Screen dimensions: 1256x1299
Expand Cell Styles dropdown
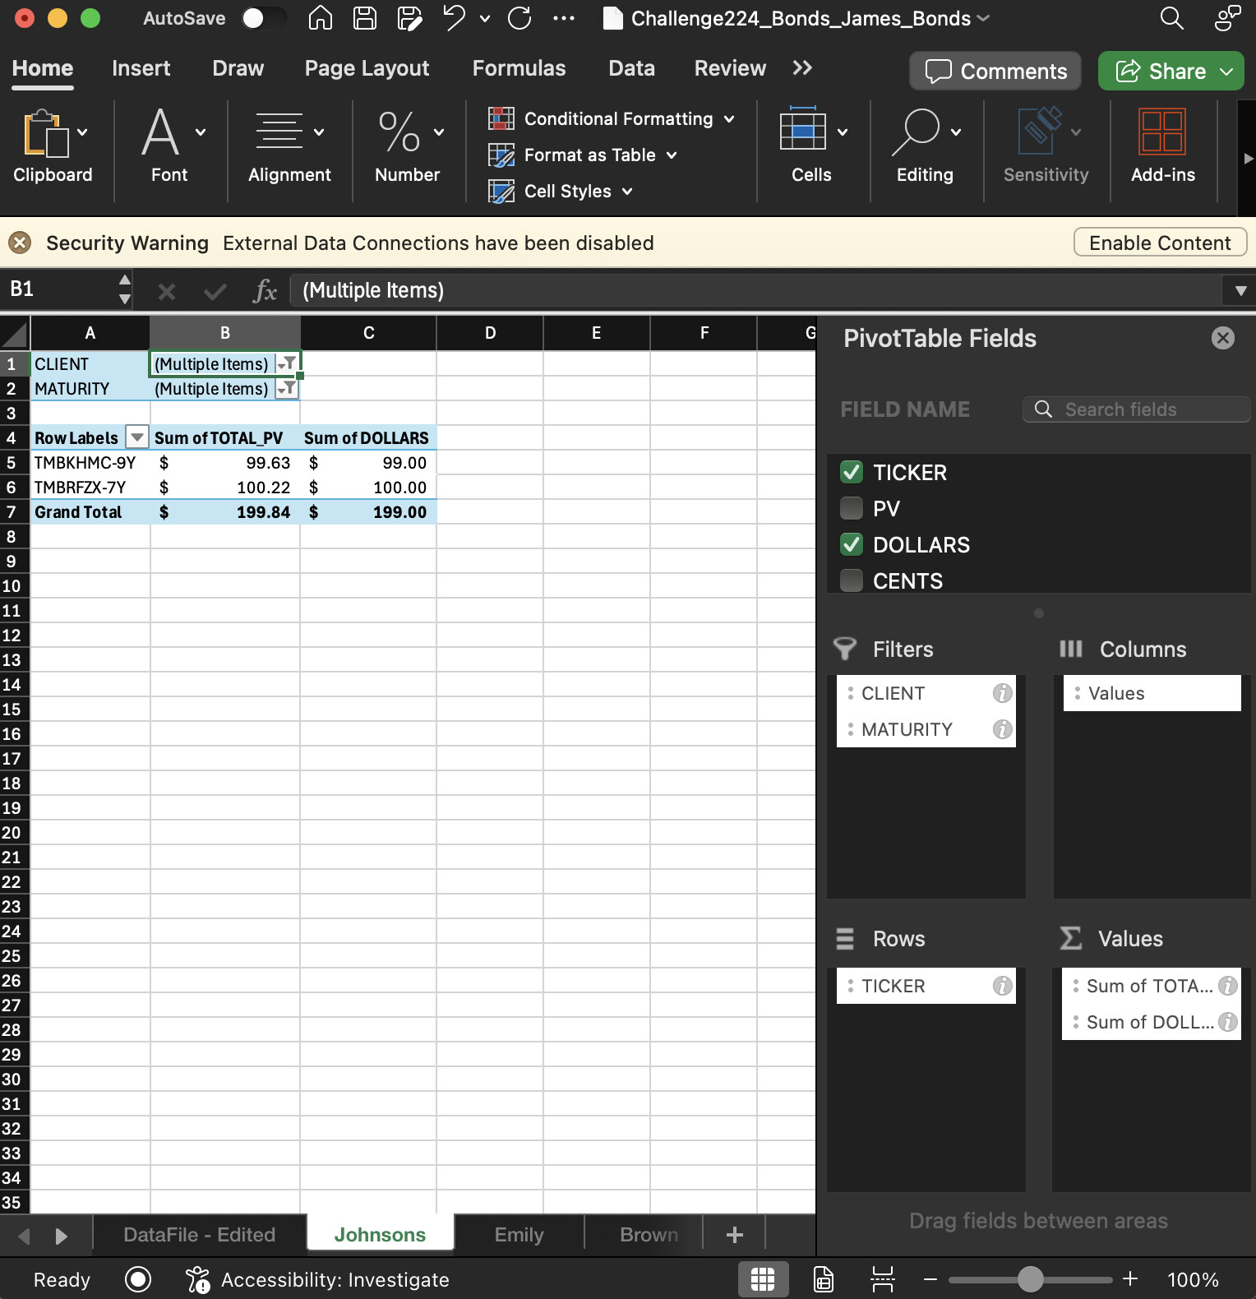627,192
